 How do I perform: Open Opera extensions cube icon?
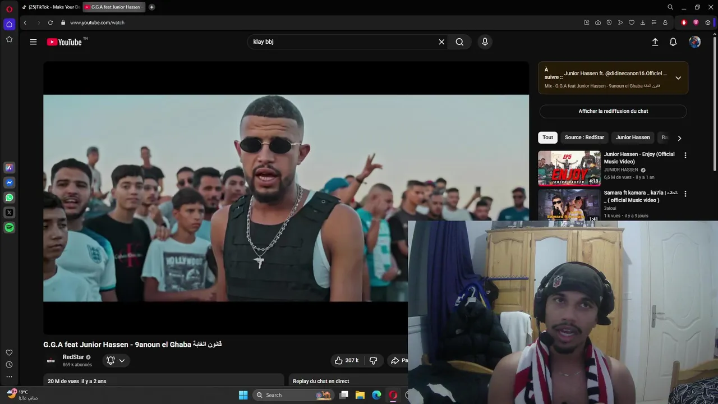708,22
